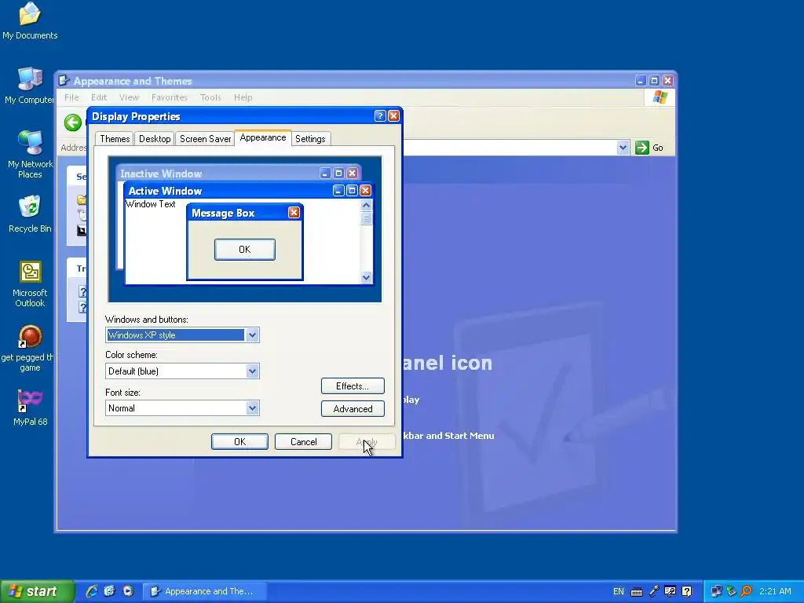804x603 pixels.
Task: Click preview Message Box OK button
Action: (245, 249)
